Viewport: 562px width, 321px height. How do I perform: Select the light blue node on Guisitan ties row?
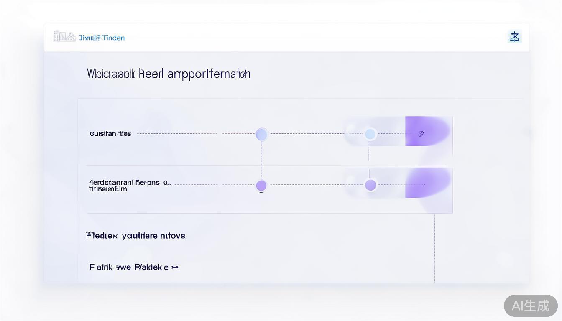click(261, 134)
